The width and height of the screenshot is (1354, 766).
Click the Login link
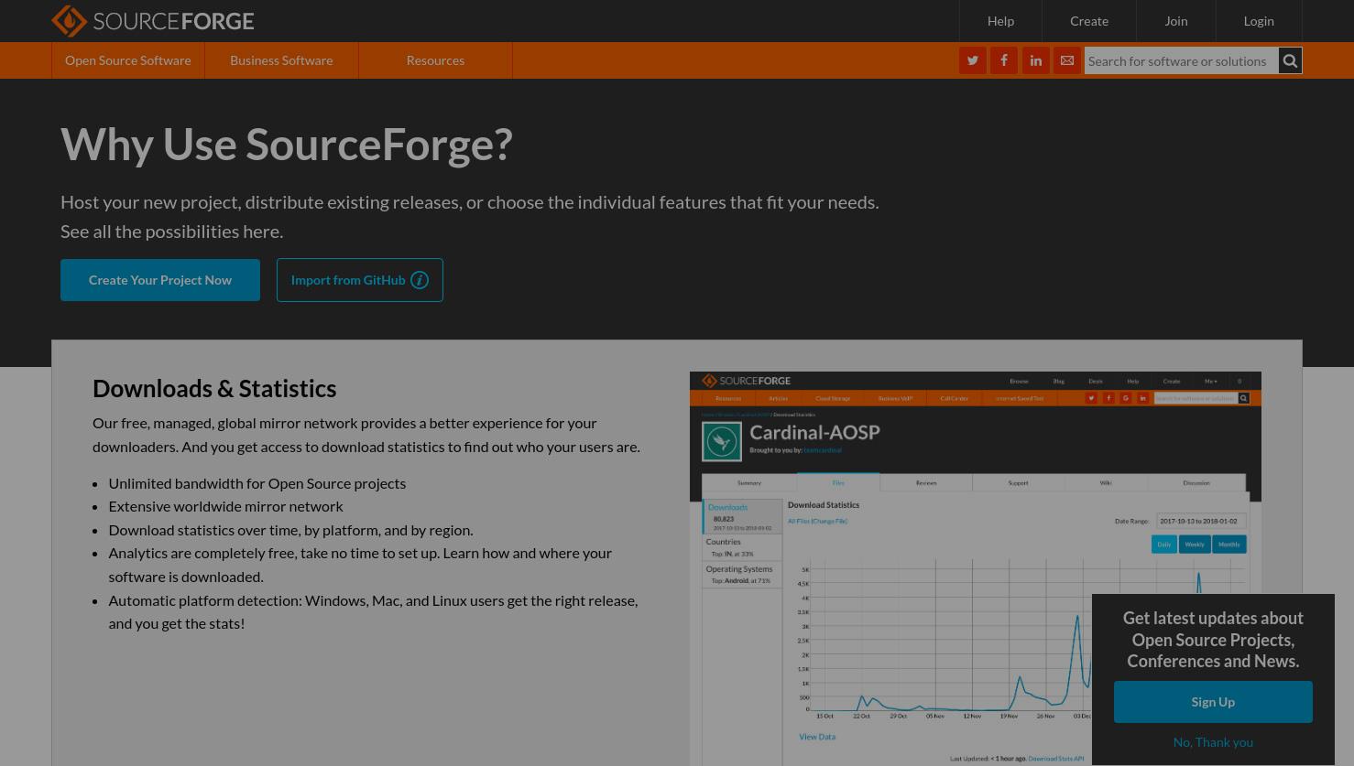1259,21
